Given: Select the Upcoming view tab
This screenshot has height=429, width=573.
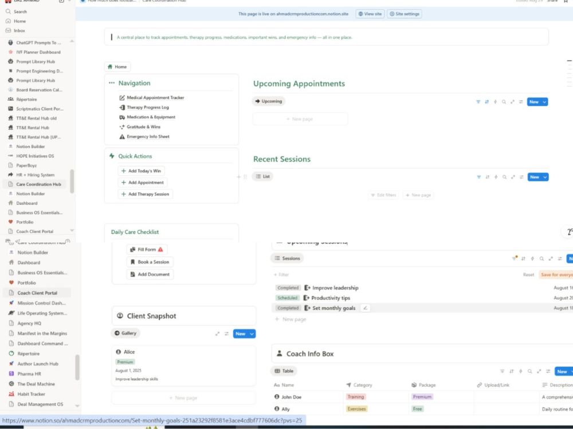Looking at the screenshot, I should click(x=269, y=101).
